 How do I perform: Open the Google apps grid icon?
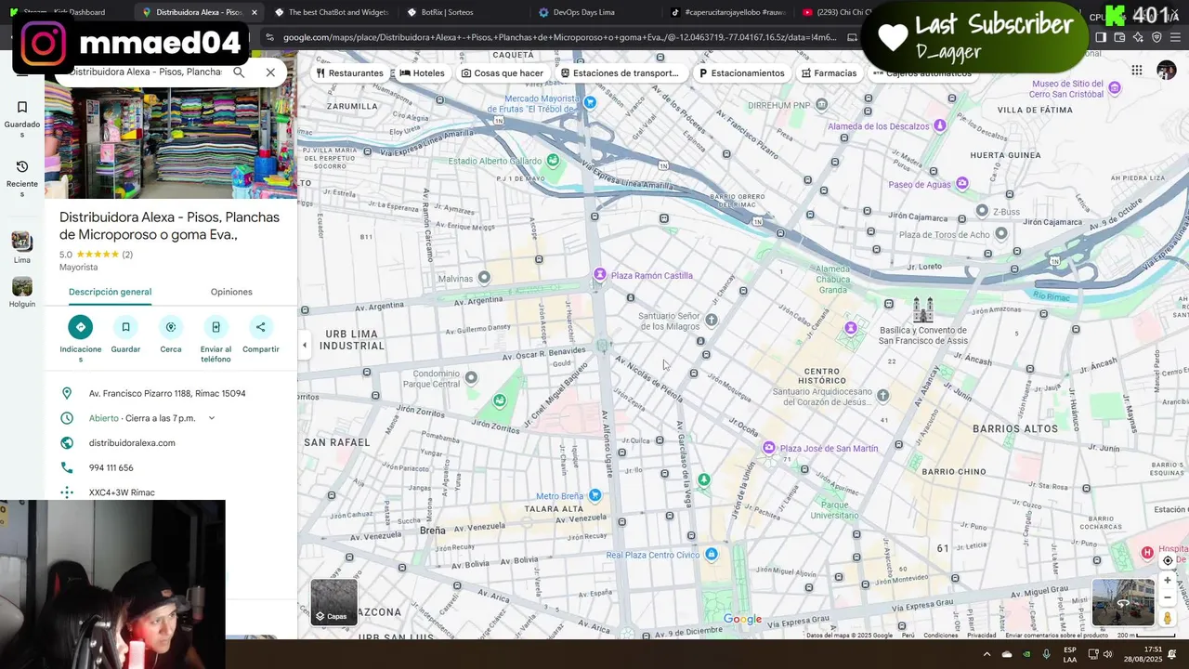tap(1136, 71)
